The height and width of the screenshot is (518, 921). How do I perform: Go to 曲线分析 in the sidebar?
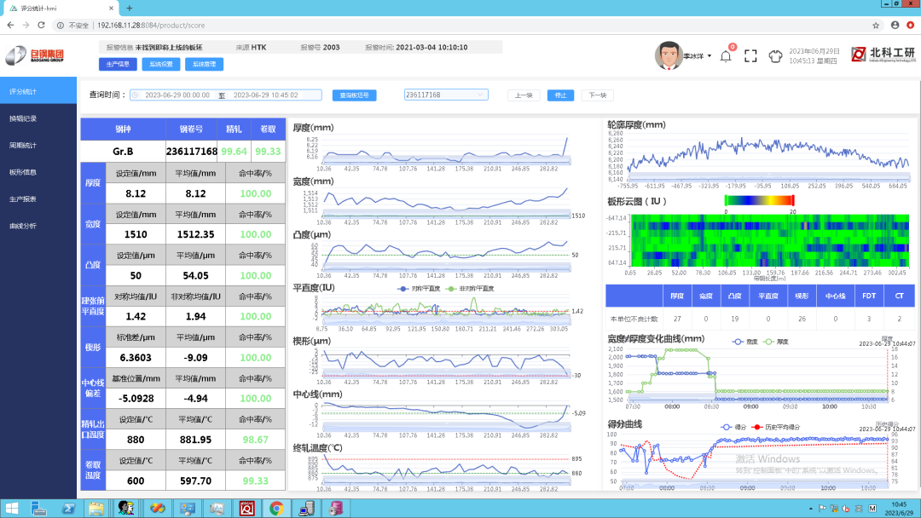coord(23,226)
